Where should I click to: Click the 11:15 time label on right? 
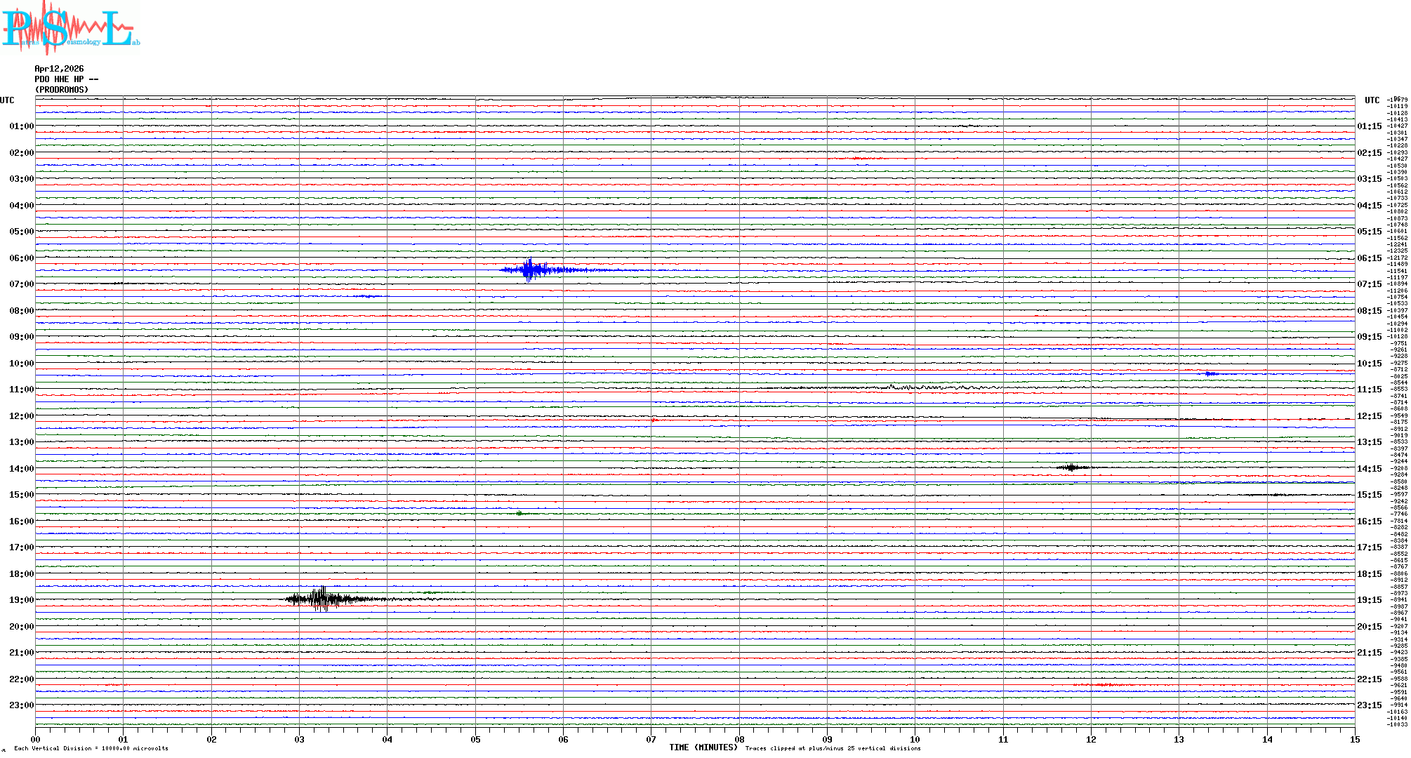1369,390
